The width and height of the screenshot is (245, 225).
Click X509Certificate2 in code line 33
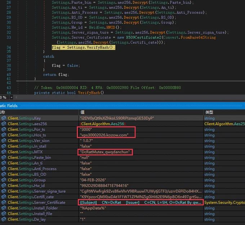coord(144,37)
